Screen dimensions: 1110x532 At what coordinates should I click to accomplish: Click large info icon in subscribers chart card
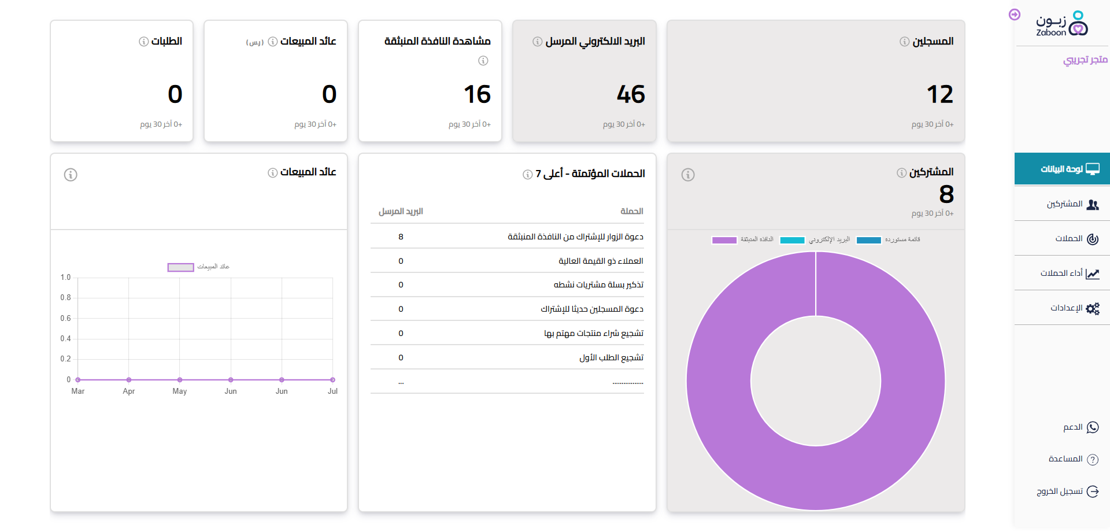(688, 175)
